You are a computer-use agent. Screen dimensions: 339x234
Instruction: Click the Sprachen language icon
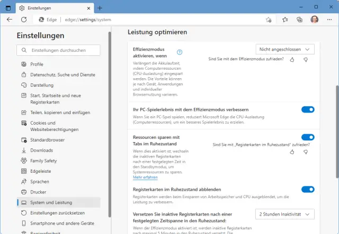(x=24, y=182)
